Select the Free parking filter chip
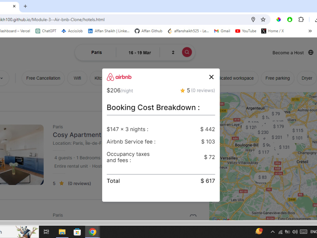 pyautogui.click(x=277, y=78)
